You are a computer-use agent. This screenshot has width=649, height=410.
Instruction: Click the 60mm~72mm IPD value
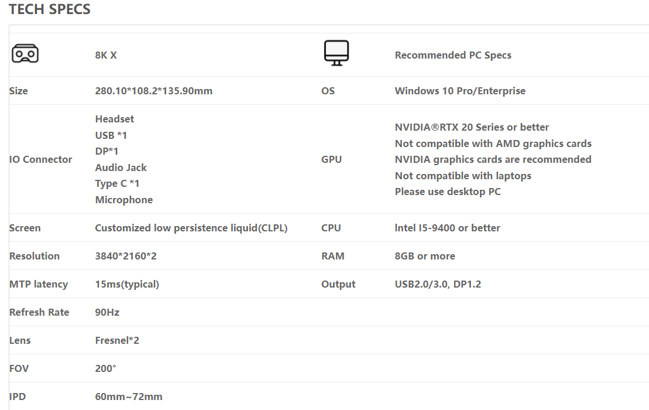tap(129, 397)
